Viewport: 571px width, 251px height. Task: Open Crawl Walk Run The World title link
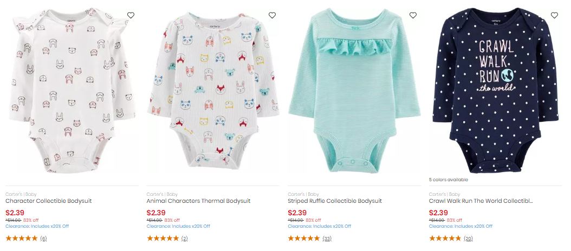[x=481, y=201]
